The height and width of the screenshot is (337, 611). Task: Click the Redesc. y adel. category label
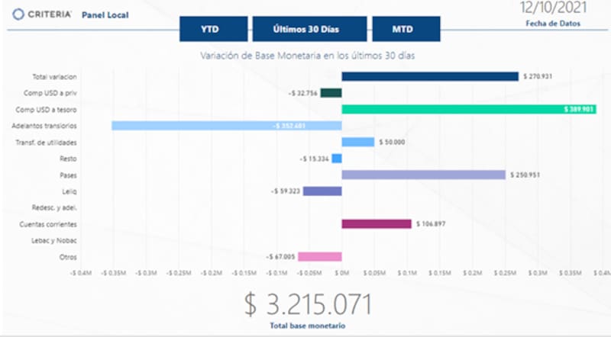coord(57,208)
